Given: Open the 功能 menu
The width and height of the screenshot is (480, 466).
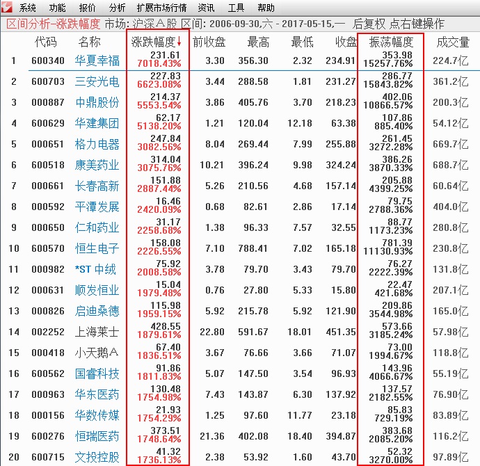Looking at the screenshot, I should (57, 8).
